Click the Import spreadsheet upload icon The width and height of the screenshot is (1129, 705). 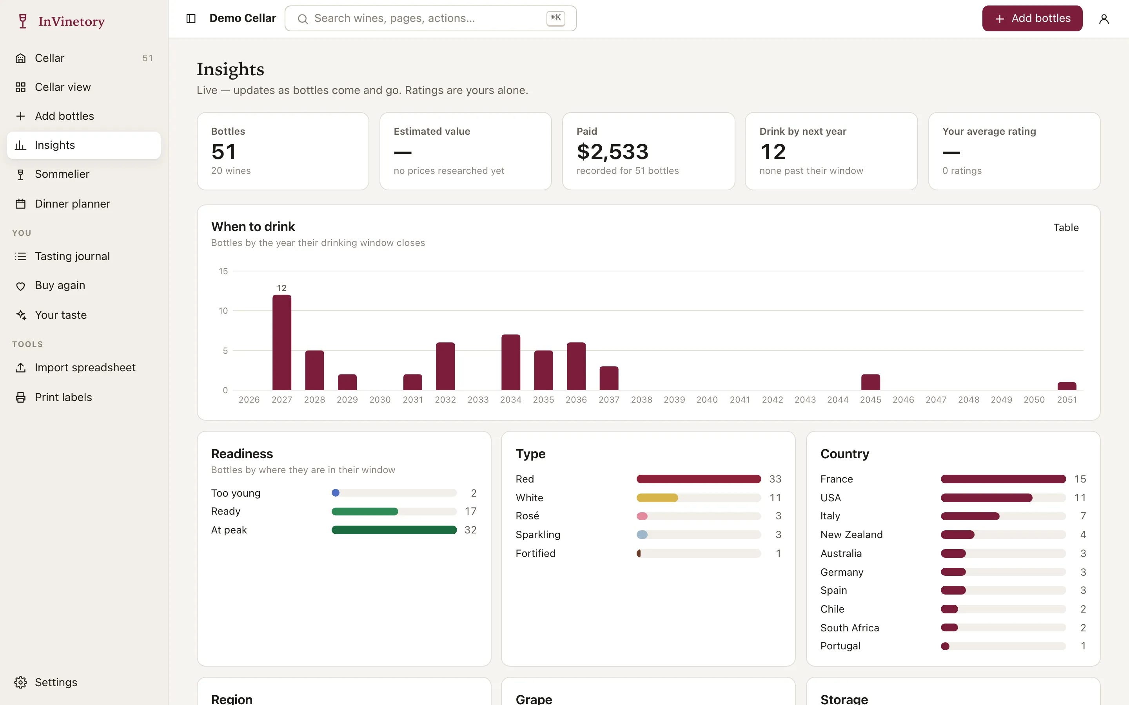coord(20,367)
